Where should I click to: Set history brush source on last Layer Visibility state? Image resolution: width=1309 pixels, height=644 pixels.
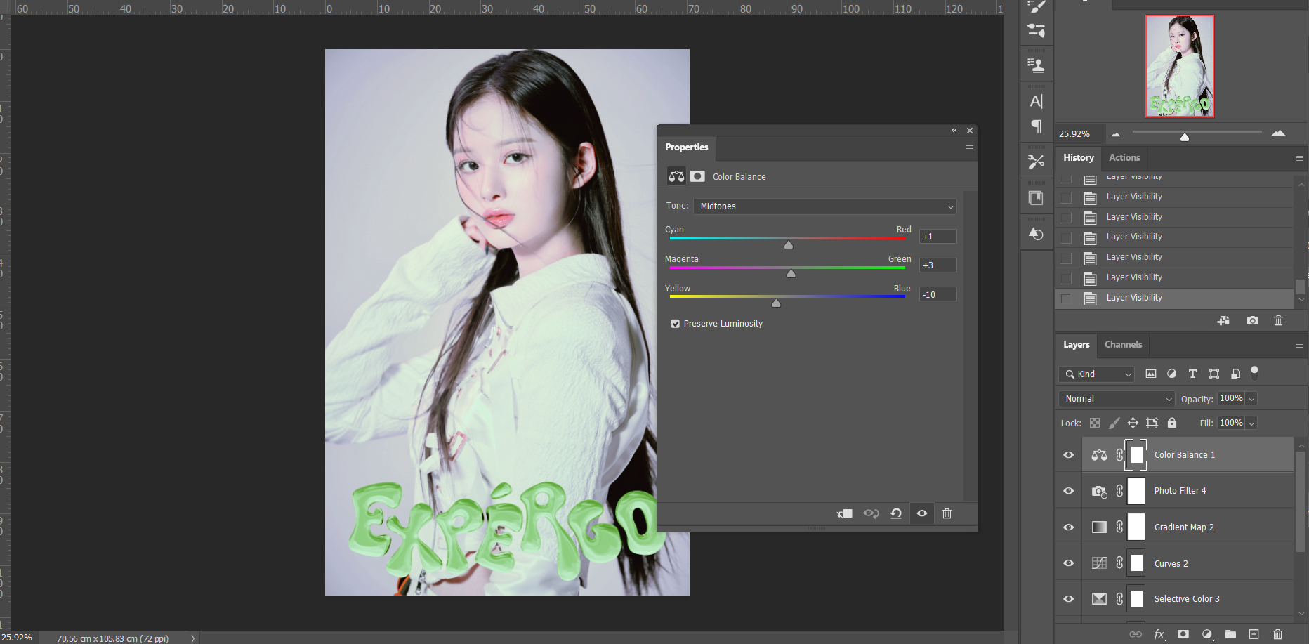tap(1066, 298)
